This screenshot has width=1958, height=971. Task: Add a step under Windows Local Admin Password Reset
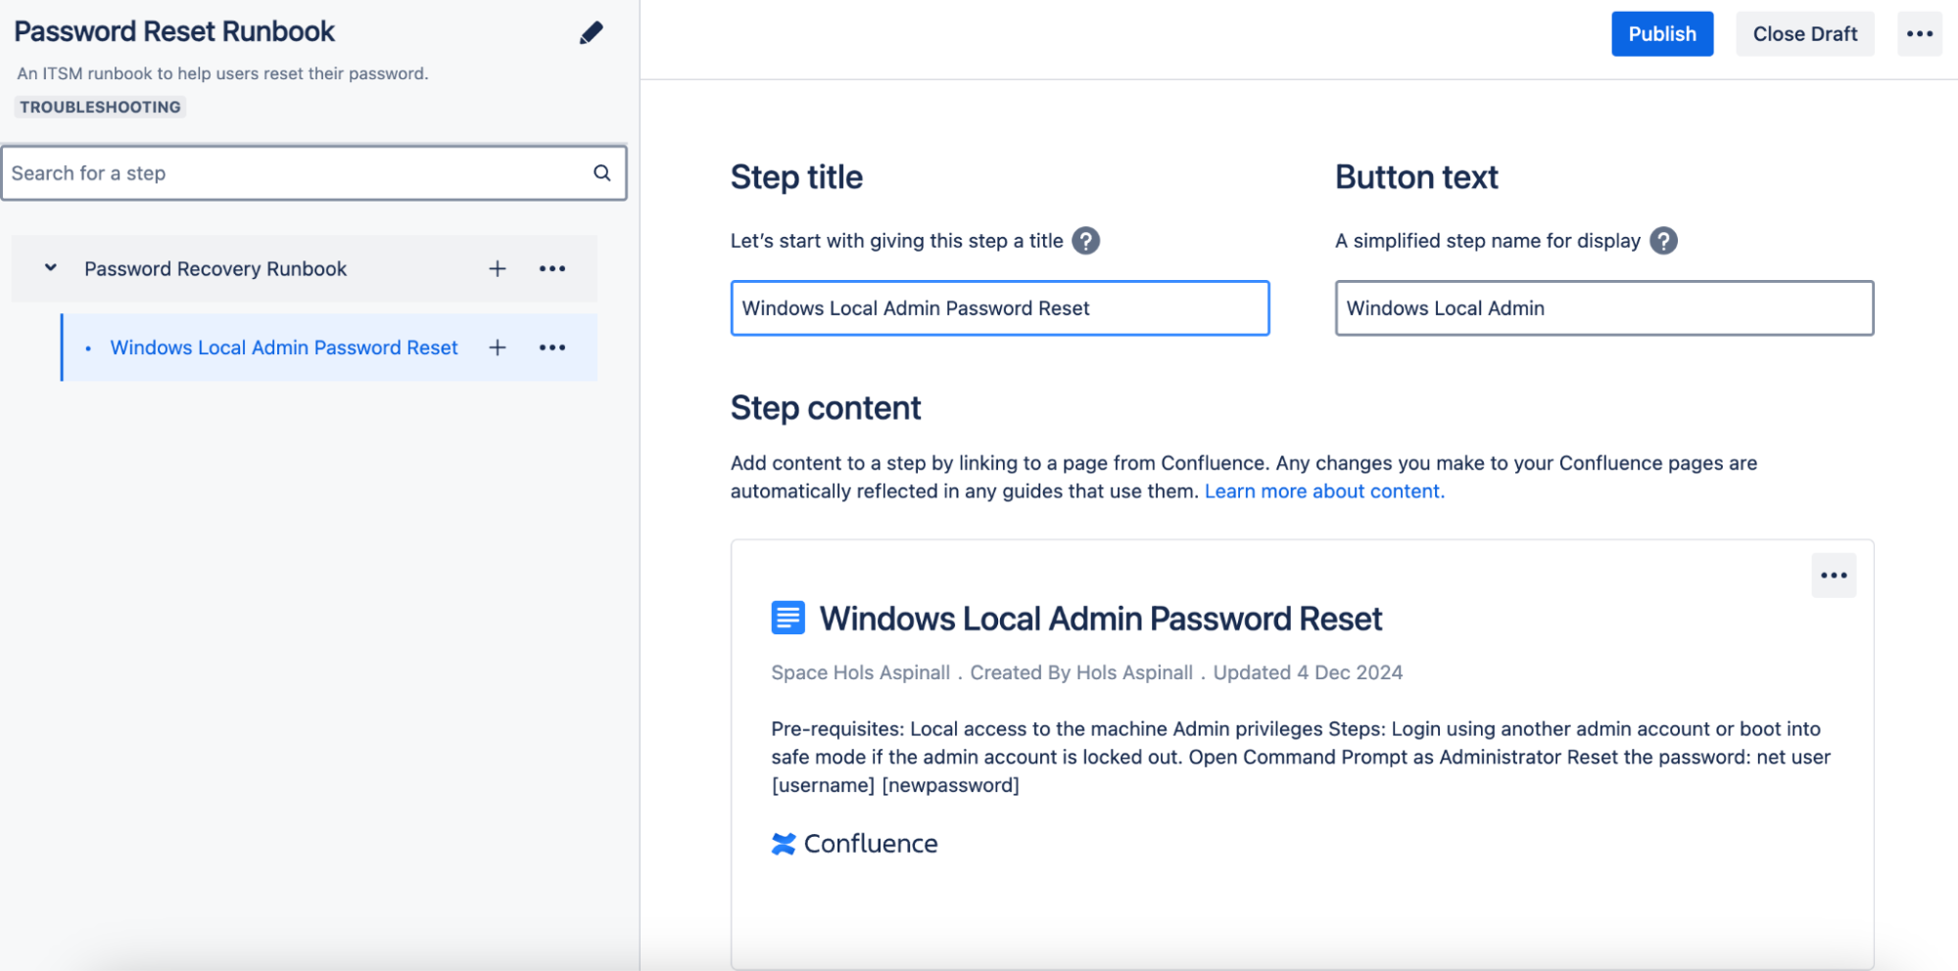tap(498, 347)
